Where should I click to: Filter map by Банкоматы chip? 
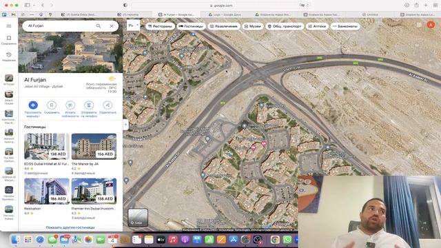(345, 26)
